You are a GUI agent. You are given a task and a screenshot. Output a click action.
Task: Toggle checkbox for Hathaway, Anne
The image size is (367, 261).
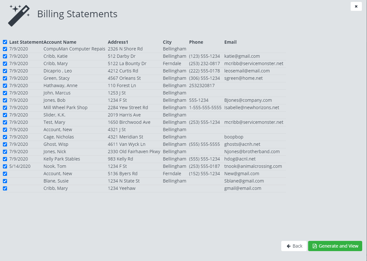click(x=5, y=86)
